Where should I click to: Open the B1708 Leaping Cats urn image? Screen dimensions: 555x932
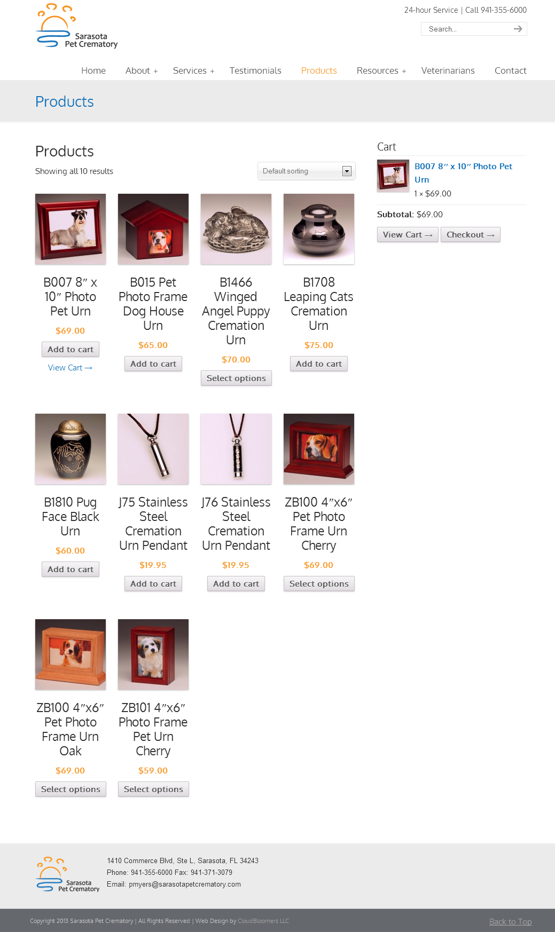coord(319,229)
